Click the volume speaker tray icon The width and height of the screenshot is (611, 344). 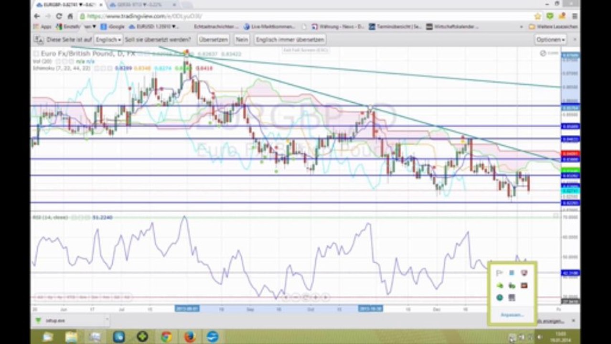[540, 337]
